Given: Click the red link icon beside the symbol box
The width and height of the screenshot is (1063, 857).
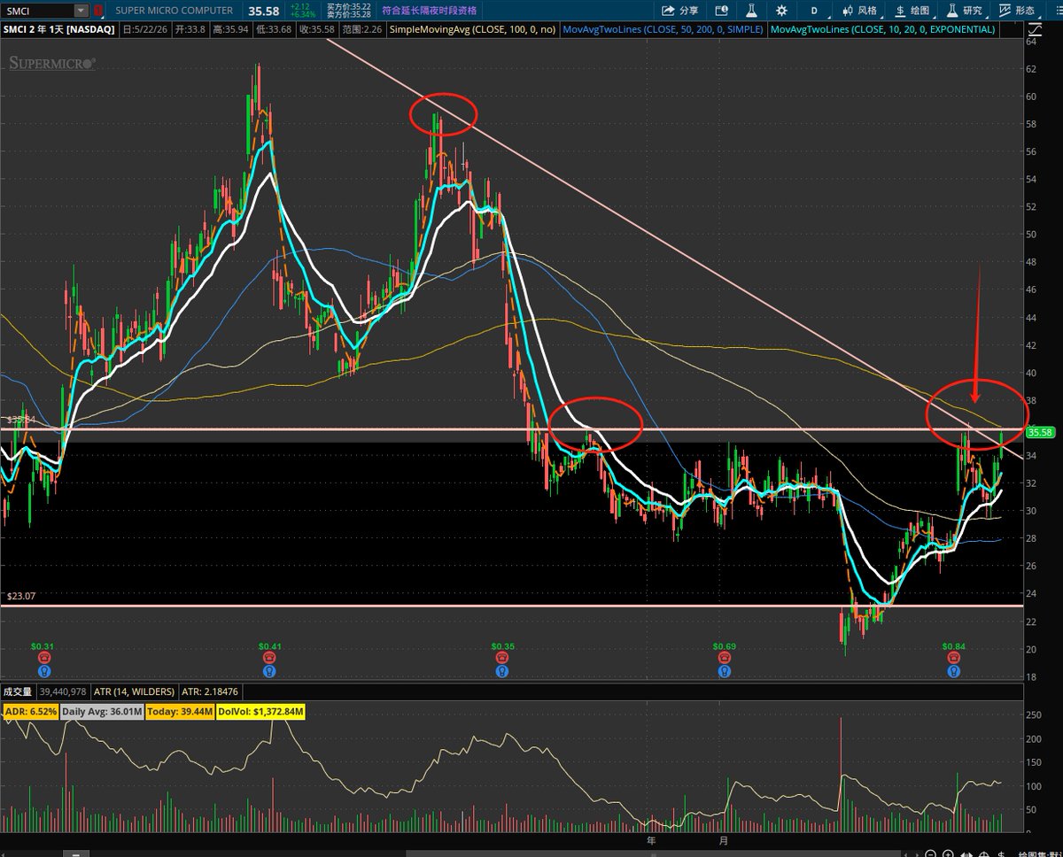Looking at the screenshot, I should (x=98, y=11).
